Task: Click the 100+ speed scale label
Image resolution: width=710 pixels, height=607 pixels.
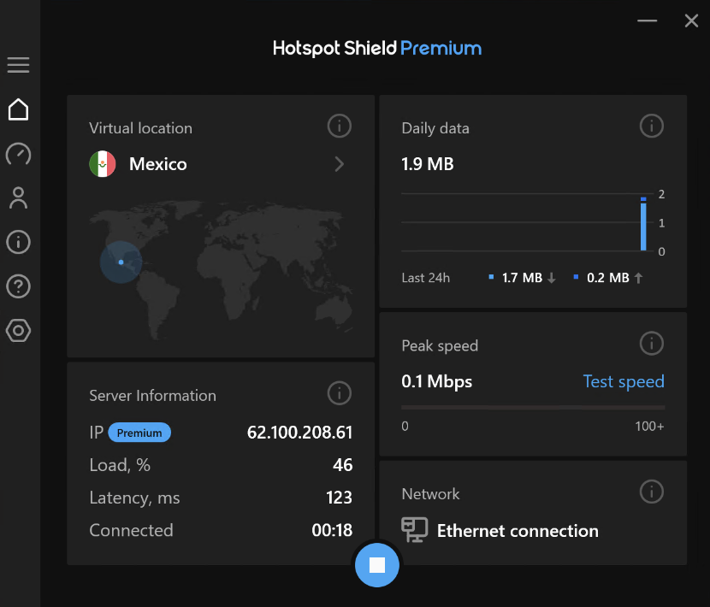Action: click(x=649, y=426)
